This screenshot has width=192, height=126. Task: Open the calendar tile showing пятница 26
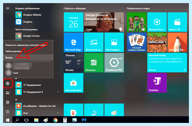tap(73, 22)
